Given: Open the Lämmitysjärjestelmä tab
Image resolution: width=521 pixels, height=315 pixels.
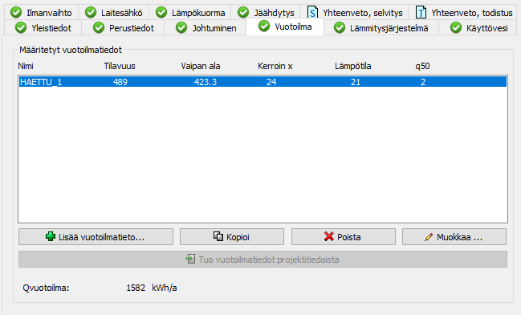Looking at the screenshot, I should point(381,28).
